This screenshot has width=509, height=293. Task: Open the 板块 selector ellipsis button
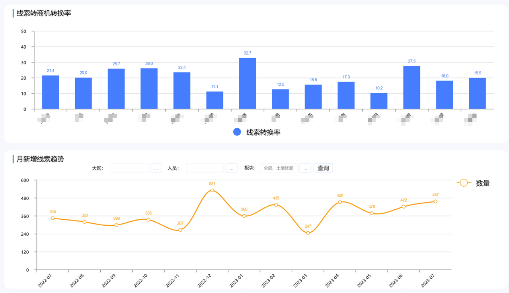click(x=305, y=168)
